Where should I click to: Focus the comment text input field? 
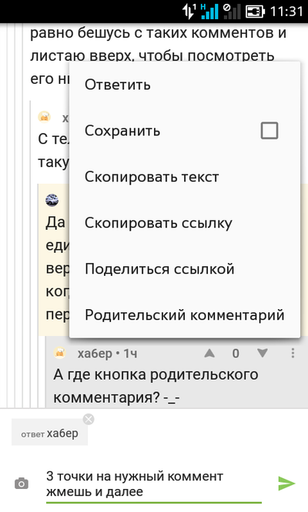(x=154, y=484)
